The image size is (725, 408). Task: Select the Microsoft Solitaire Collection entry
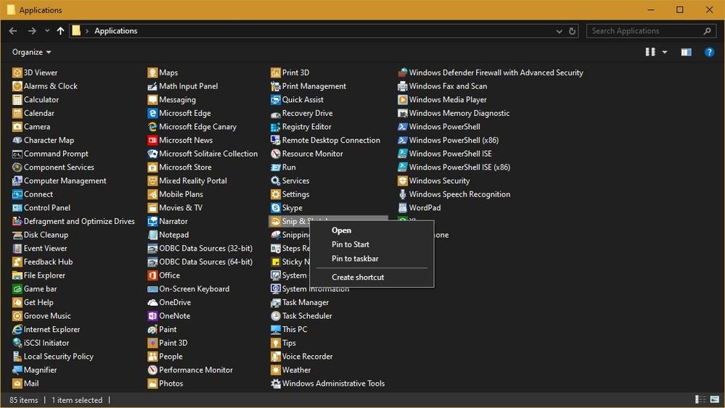click(x=202, y=154)
